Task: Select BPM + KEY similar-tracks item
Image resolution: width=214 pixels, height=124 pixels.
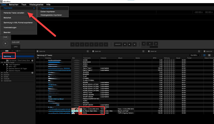Action: click(12, 67)
